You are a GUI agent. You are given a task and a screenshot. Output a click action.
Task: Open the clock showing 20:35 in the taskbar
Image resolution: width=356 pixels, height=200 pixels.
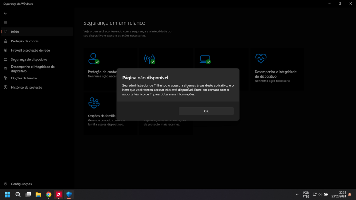click(340, 194)
